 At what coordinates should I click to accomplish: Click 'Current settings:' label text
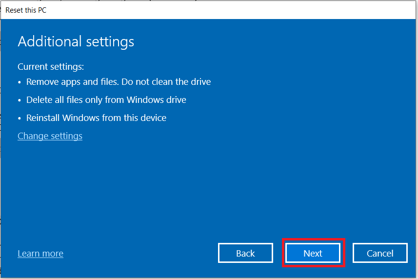click(x=51, y=66)
